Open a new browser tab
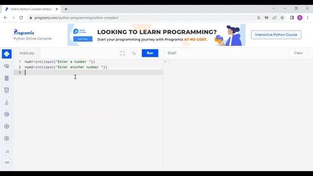Viewport: 313px width, 176px height. pyautogui.click(x=66, y=9)
